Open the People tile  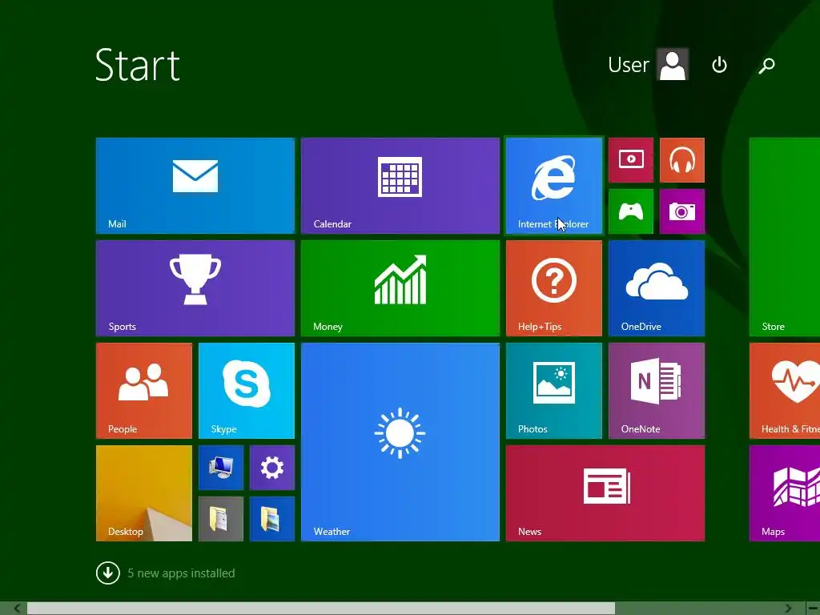coord(144,391)
